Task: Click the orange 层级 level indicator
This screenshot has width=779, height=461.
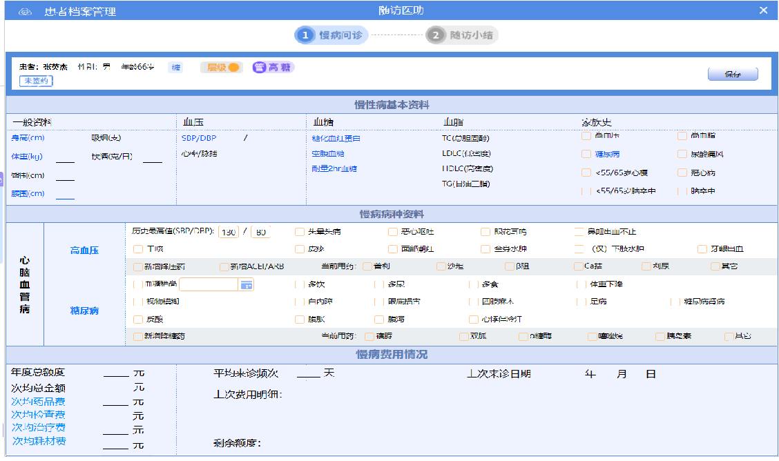Action: tap(222, 68)
